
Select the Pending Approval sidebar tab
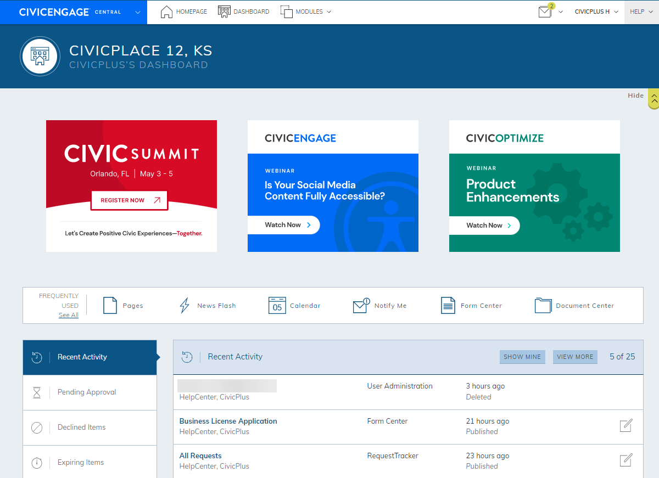pos(90,392)
